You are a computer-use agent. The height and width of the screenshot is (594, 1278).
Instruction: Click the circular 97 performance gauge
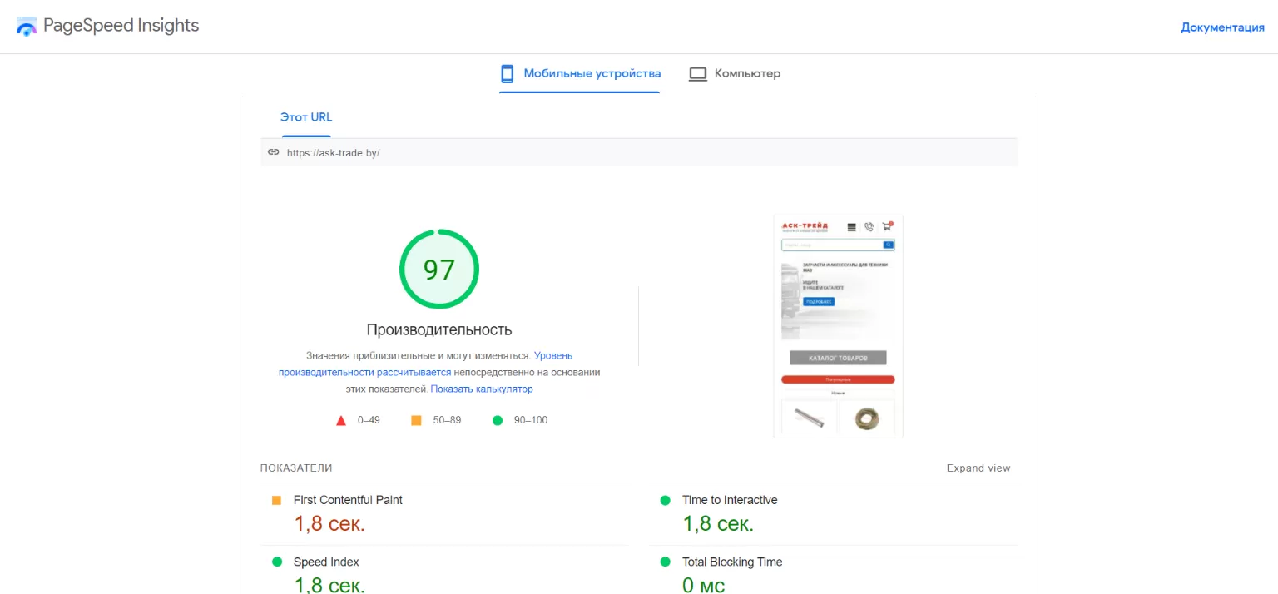point(439,269)
